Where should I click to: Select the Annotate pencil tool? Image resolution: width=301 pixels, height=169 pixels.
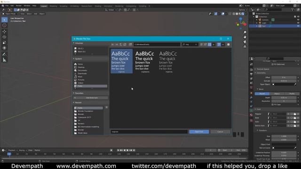[x=4, y=54]
